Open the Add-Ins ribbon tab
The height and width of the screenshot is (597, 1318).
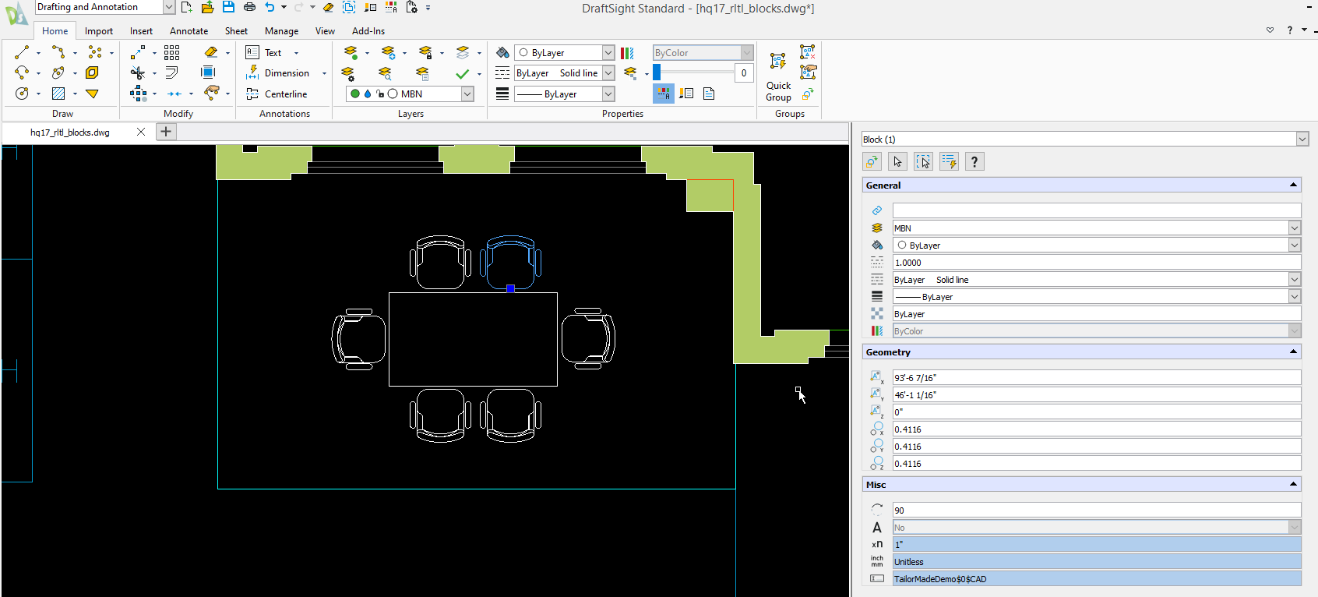coord(368,31)
